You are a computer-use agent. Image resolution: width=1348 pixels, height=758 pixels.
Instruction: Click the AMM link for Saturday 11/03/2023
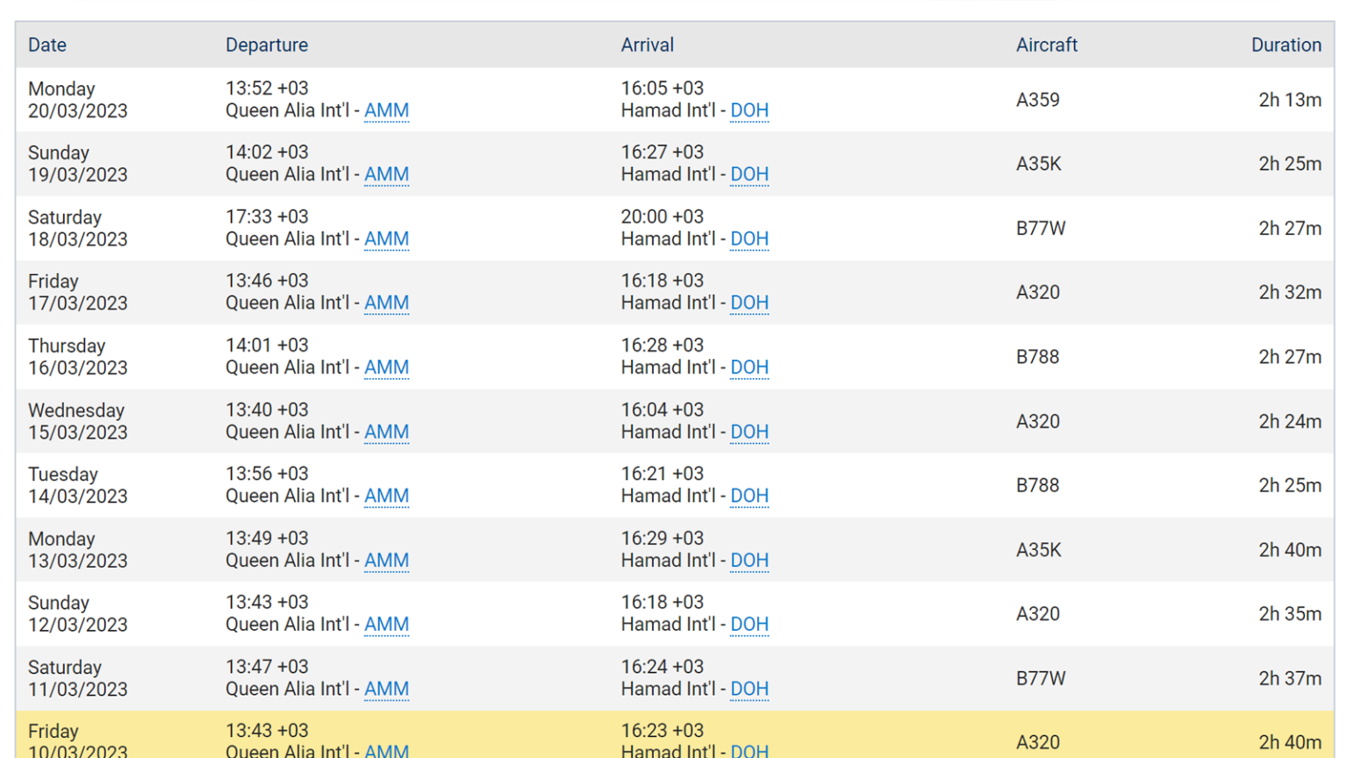tap(386, 689)
